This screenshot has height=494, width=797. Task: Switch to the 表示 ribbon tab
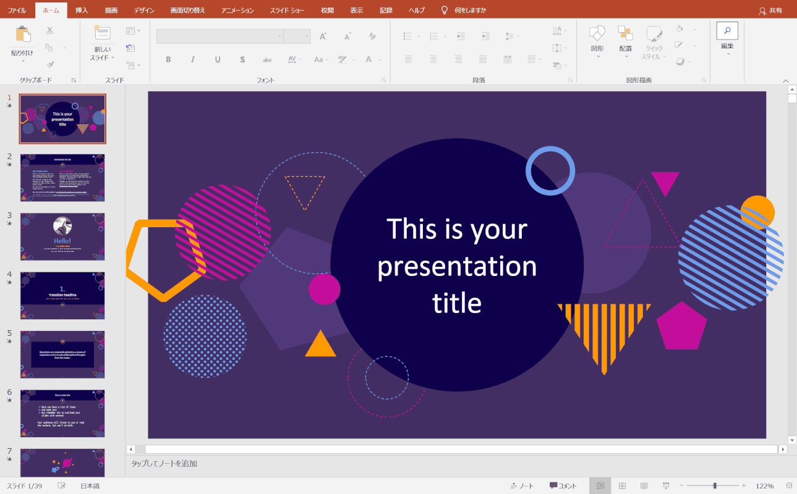(357, 10)
